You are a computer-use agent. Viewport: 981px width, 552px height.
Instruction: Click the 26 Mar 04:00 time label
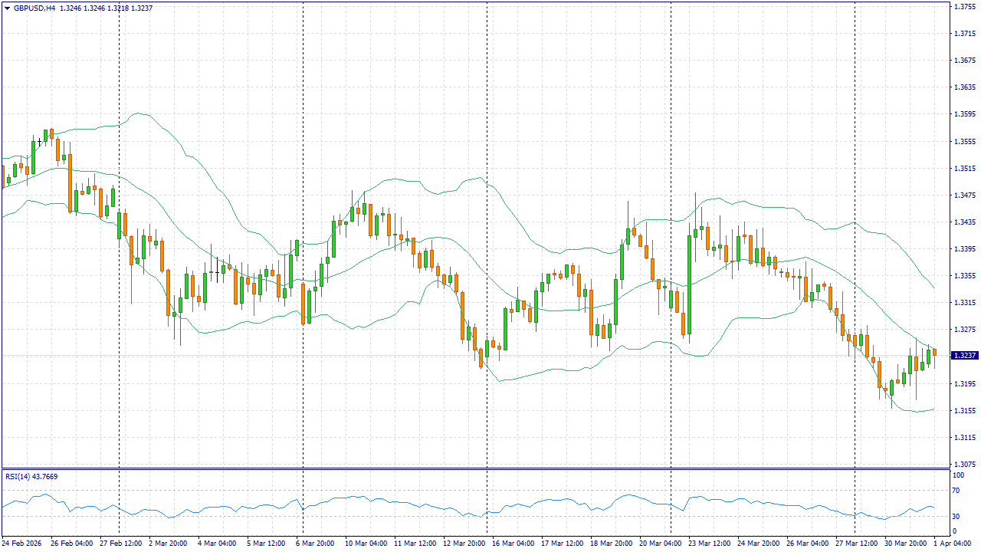[807, 543]
